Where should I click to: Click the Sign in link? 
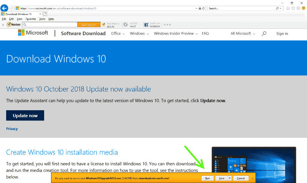pos(282,34)
